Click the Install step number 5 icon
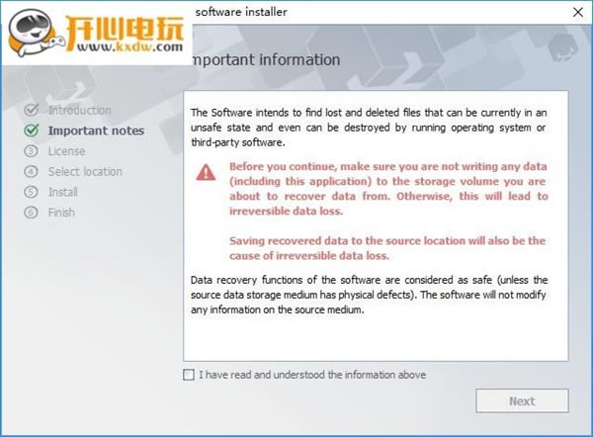The image size is (593, 437). tap(31, 192)
